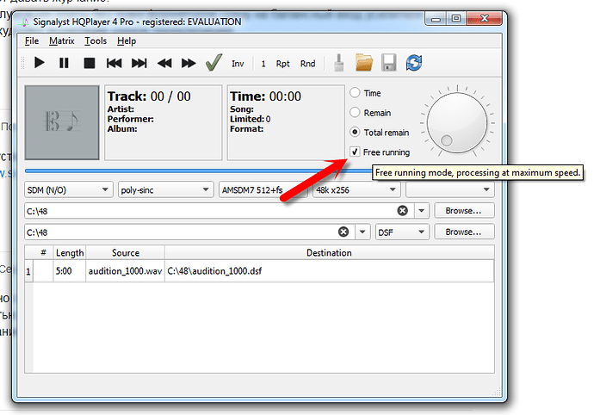Stop playback with the square button
Screen dimensions: 594x415
[x=89, y=63]
